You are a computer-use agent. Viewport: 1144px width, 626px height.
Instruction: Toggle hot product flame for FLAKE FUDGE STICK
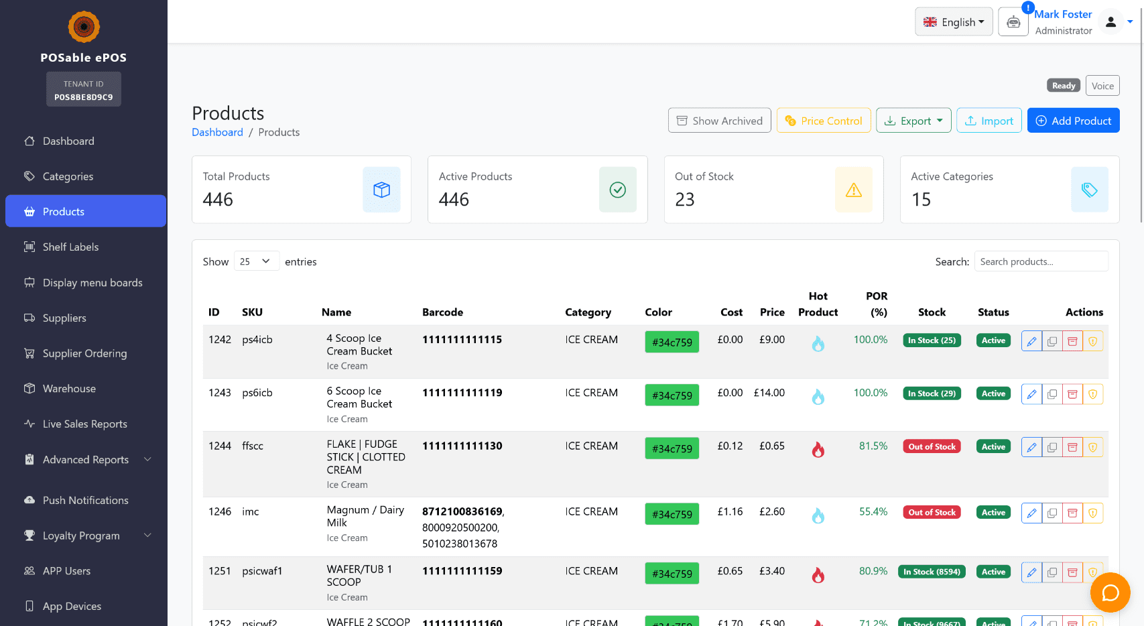(x=818, y=450)
